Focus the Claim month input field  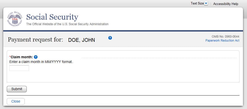(19, 68)
